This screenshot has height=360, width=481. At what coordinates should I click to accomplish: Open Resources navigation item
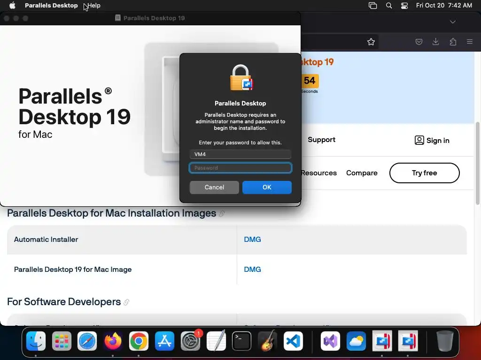click(319, 173)
